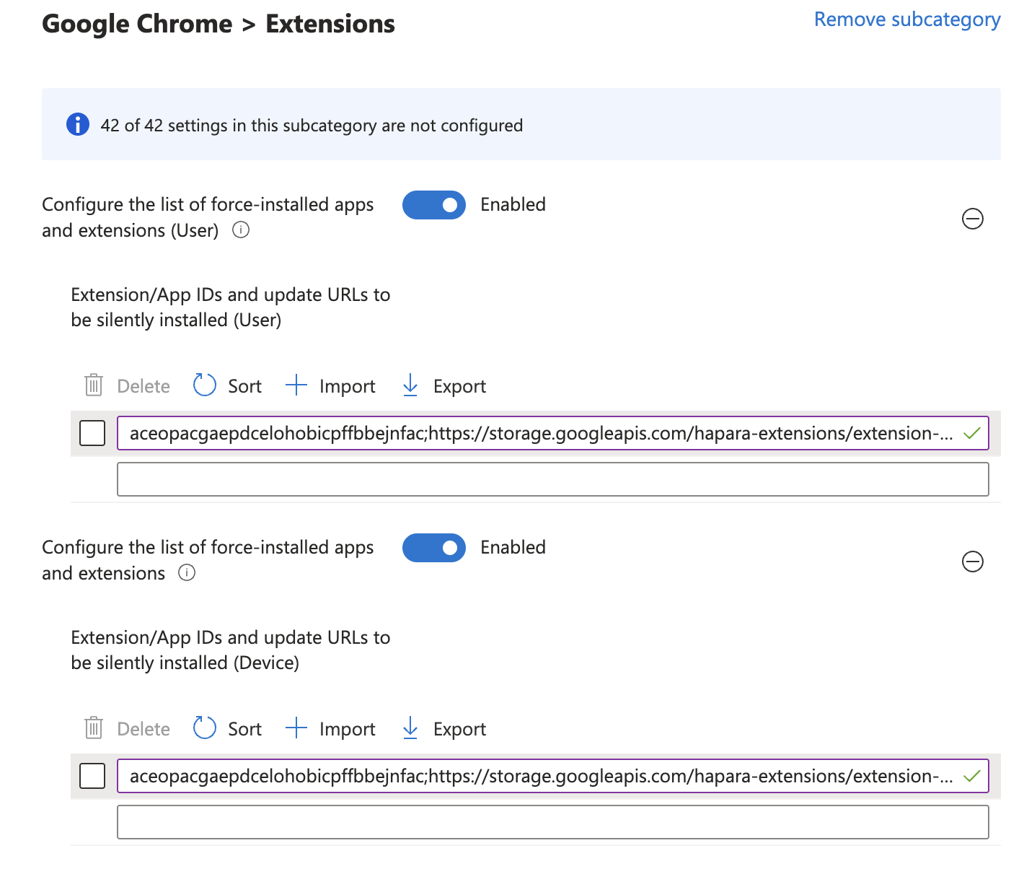Click Export arrow icon in Device list
Screen dimensions: 1024x869
(x=410, y=728)
